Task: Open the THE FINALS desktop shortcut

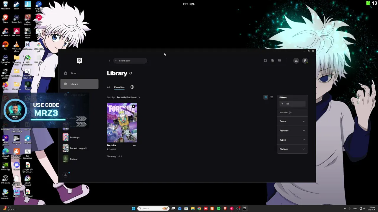Action: click(17, 32)
